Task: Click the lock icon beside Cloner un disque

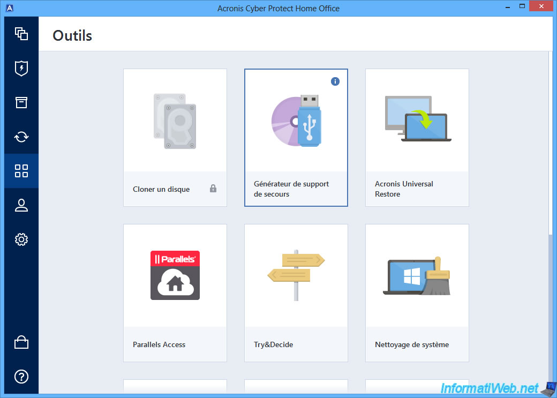Action: pos(213,189)
